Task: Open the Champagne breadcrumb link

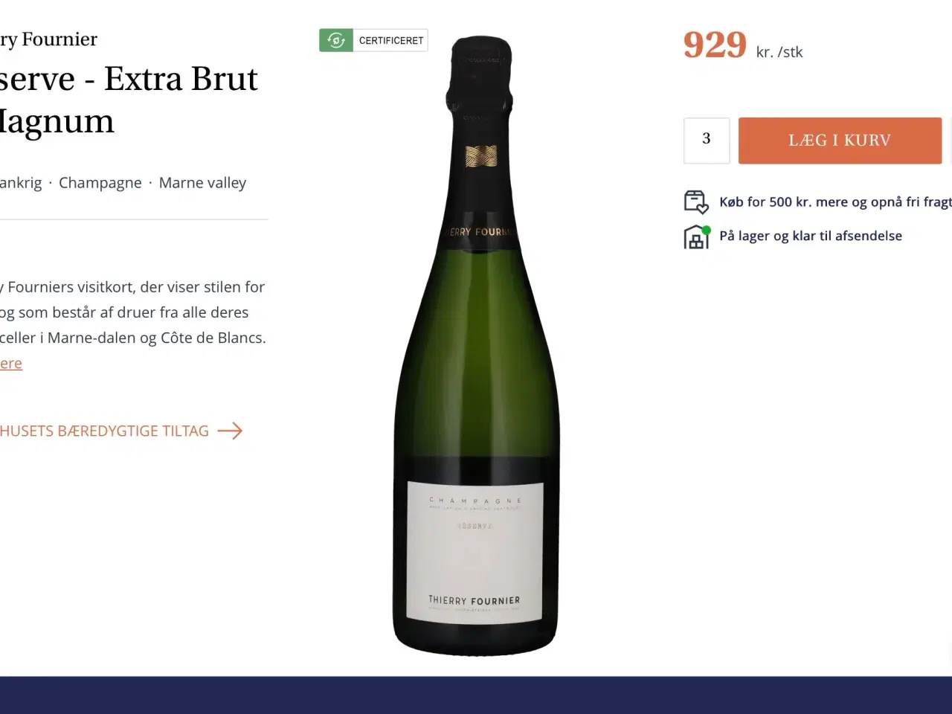Action: click(x=100, y=182)
